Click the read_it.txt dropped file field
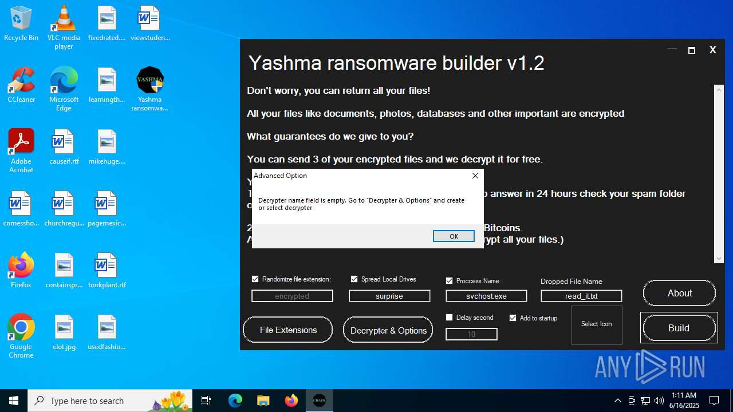Screen dimensions: 733x412 pos(581,296)
